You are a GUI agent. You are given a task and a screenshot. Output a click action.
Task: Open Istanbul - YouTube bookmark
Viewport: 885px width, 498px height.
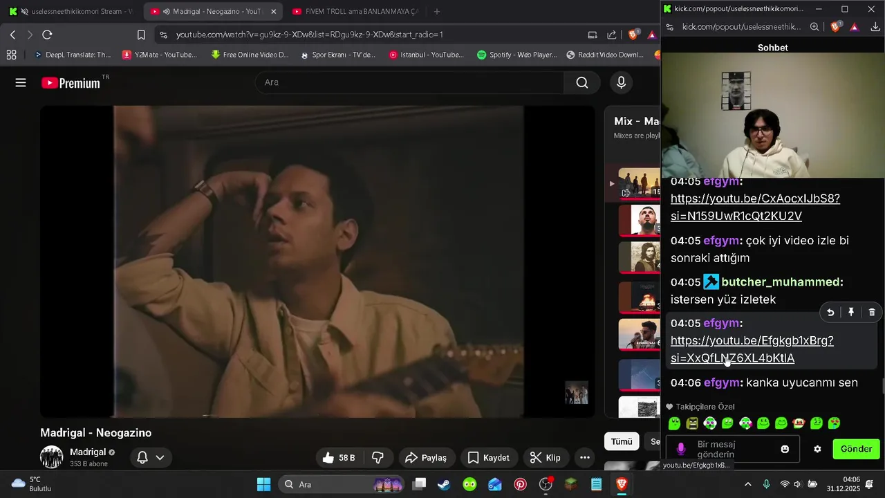click(x=427, y=55)
